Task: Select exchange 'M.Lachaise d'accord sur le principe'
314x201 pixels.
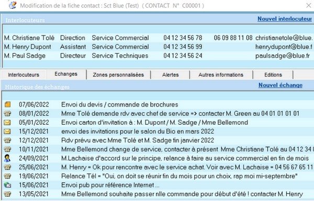Action: [x=185, y=158]
